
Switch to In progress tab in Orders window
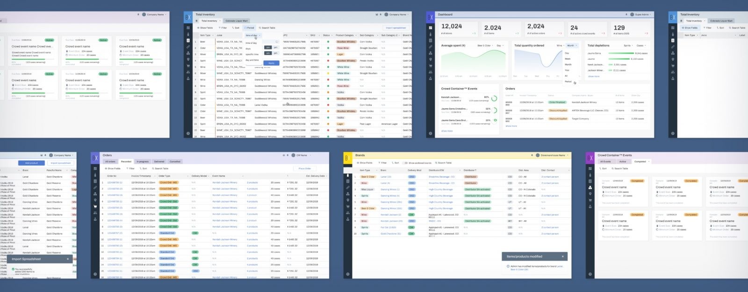143,161
